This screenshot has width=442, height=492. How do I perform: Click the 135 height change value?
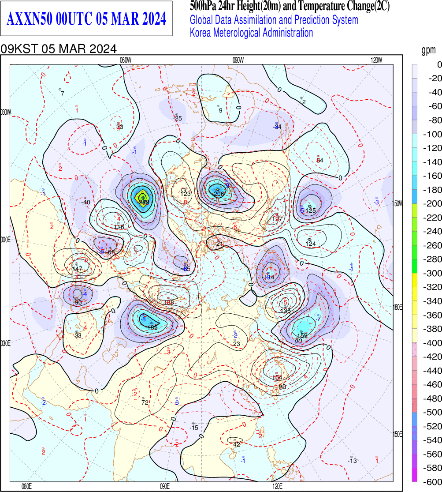pos(285,311)
